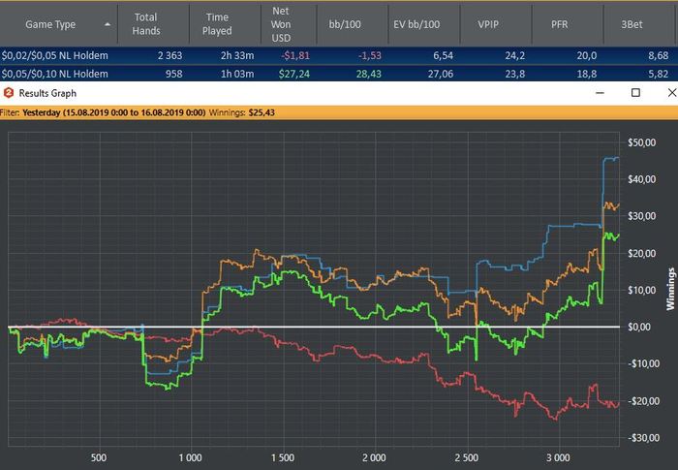The width and height of the screenshot is (678, 470).
Task: Click the Results Graph app icon
Action: [9, 93]
